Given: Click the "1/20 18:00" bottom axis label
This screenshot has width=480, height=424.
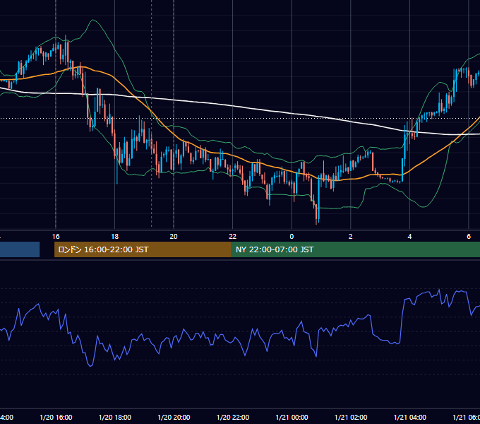Looking at the screenshot, I should [115, 418].
